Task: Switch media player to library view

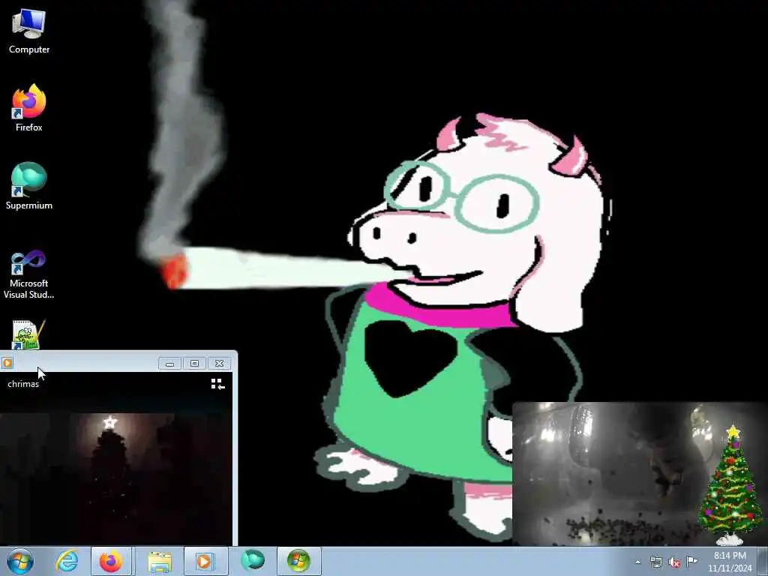Action: [217, 384]
